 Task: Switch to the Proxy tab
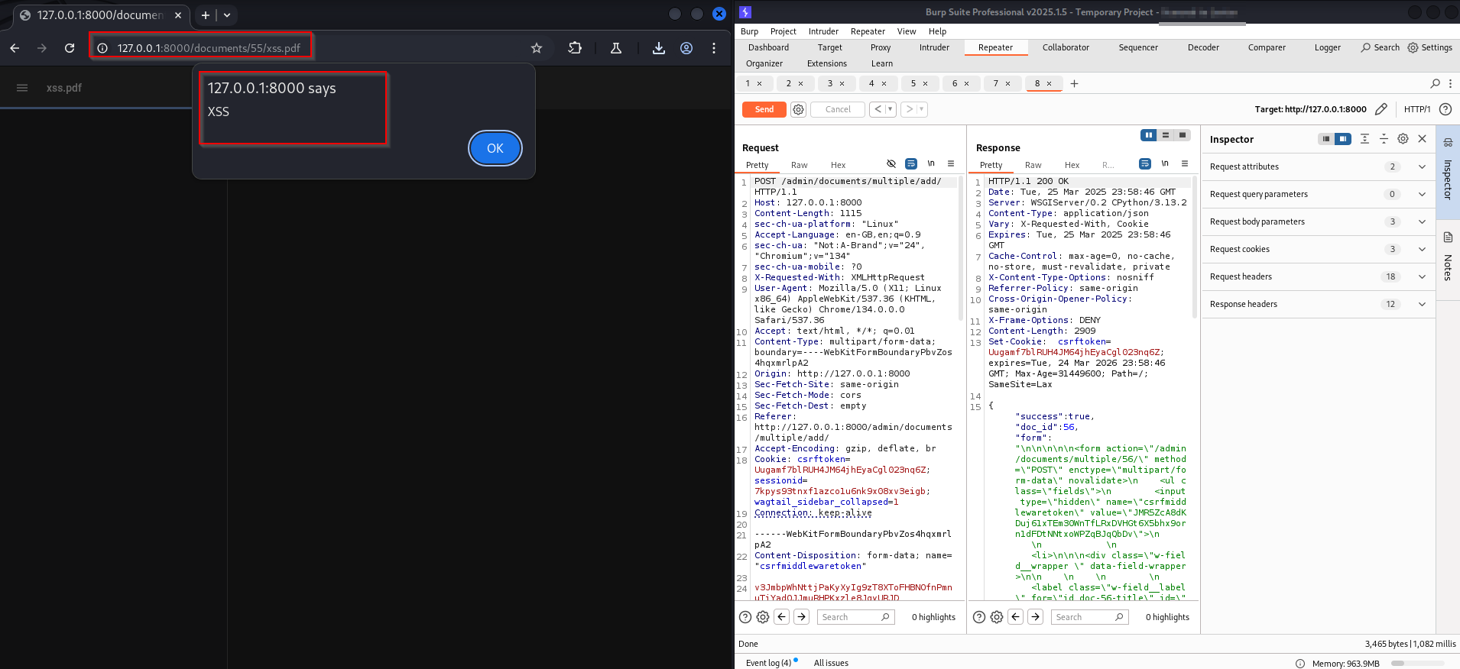[x=881, y=47]
